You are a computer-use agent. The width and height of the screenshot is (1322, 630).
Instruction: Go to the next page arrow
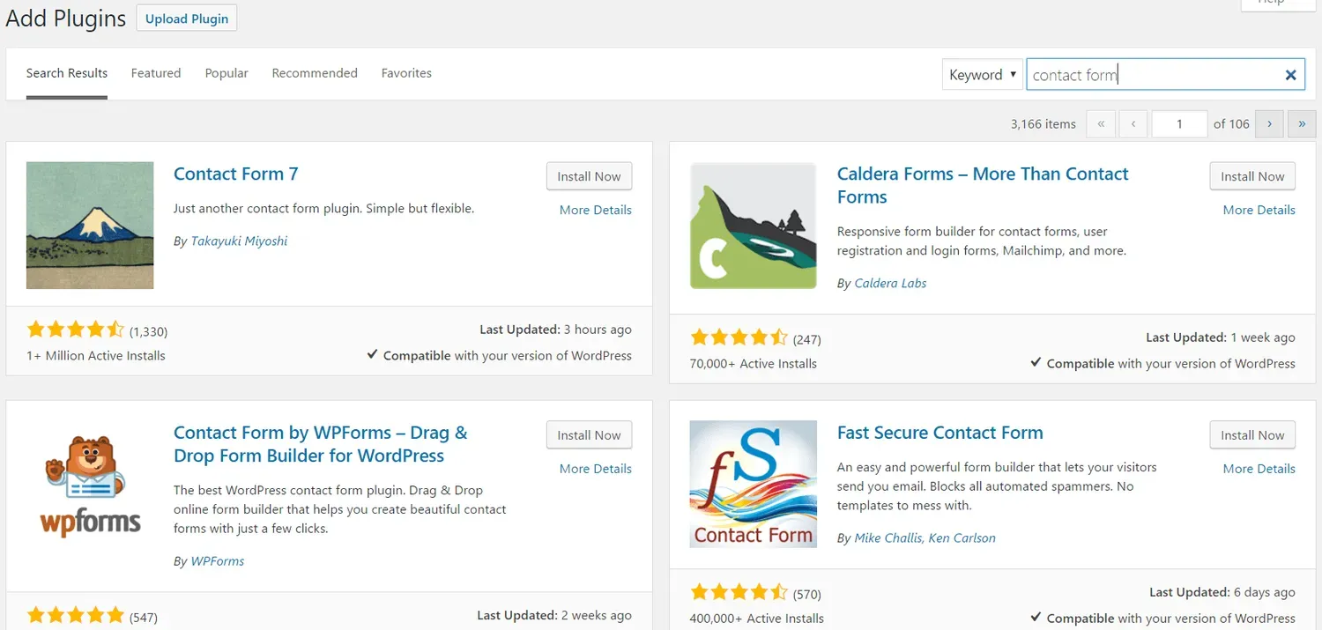pos(1268,123)
